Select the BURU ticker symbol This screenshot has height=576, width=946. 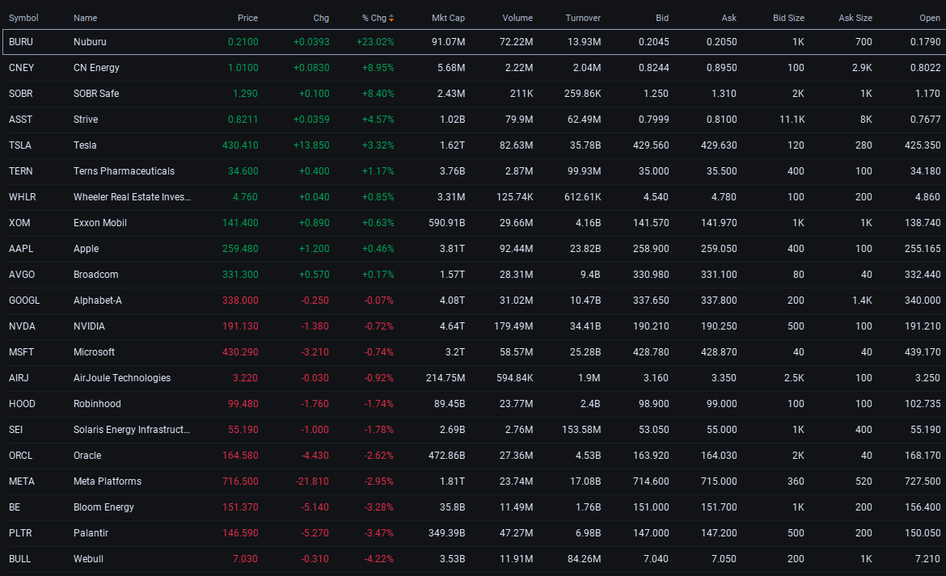tap(21, 42)
